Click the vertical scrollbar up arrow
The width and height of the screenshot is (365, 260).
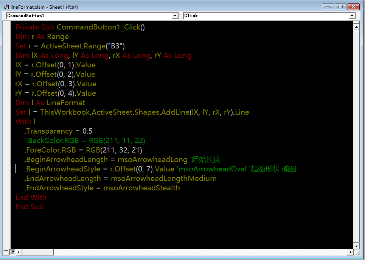tap(356, 27)
